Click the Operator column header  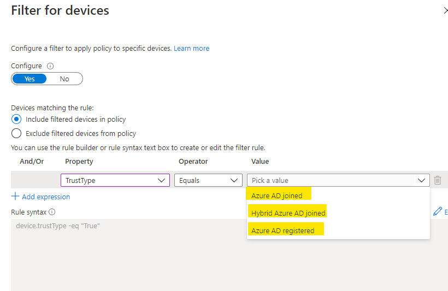pyautogui.click(x=193, y=162)
